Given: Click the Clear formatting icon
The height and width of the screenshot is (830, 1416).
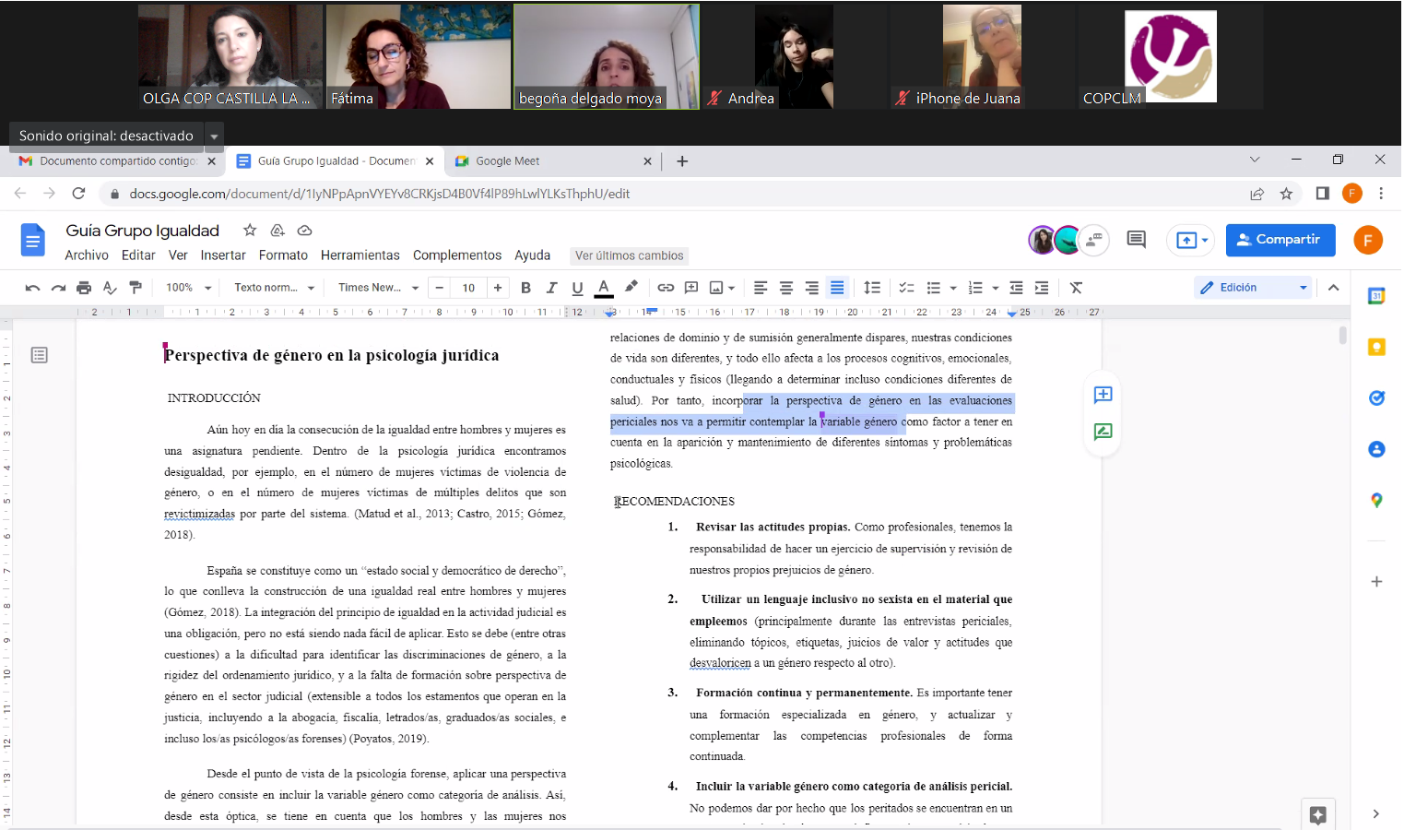Looking at the screenshot, I should click(1076, 288).
